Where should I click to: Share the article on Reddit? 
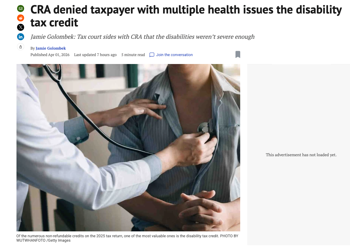(21, 18)
